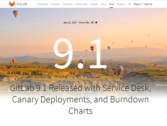Switch to the Blog tab
The image size is (167, 126).
[x=111, y=4]
